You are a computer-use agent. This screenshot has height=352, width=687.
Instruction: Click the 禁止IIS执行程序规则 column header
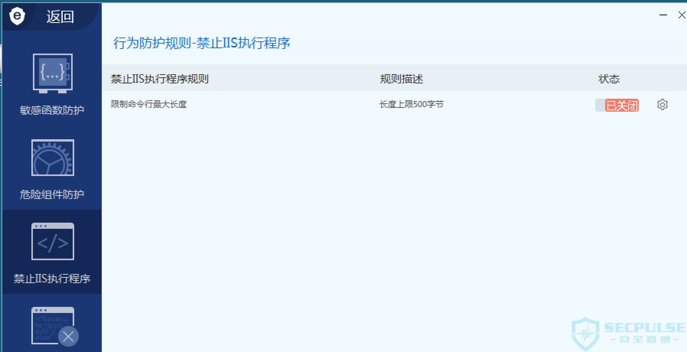[160, 79]
